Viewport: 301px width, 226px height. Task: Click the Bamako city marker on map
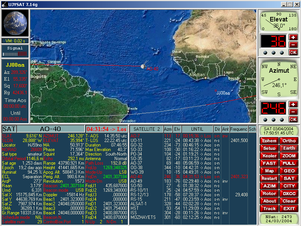196,60
